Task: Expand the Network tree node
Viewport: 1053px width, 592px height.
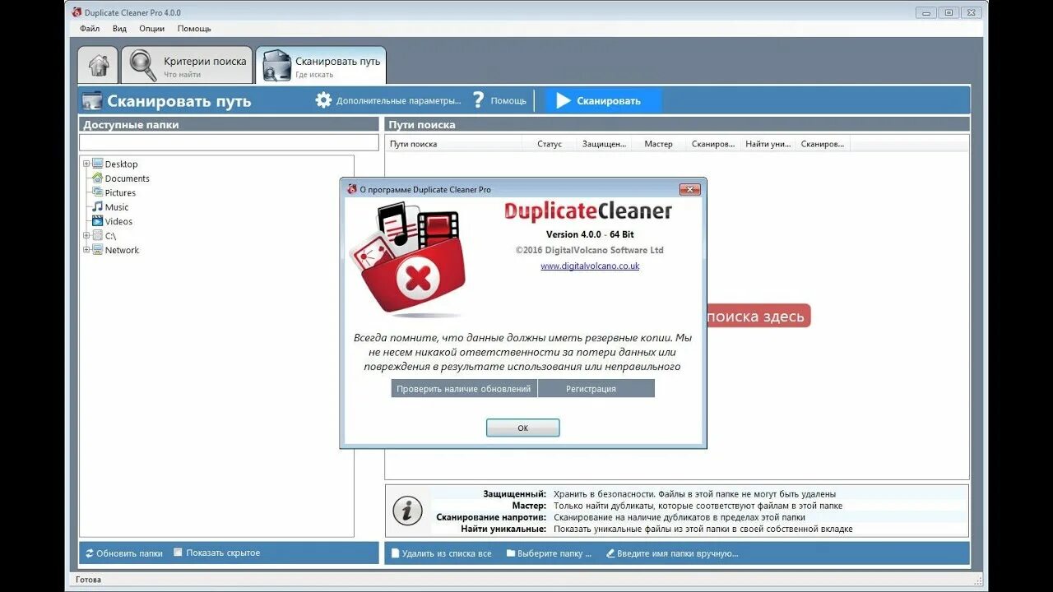Action: [86, 250]
